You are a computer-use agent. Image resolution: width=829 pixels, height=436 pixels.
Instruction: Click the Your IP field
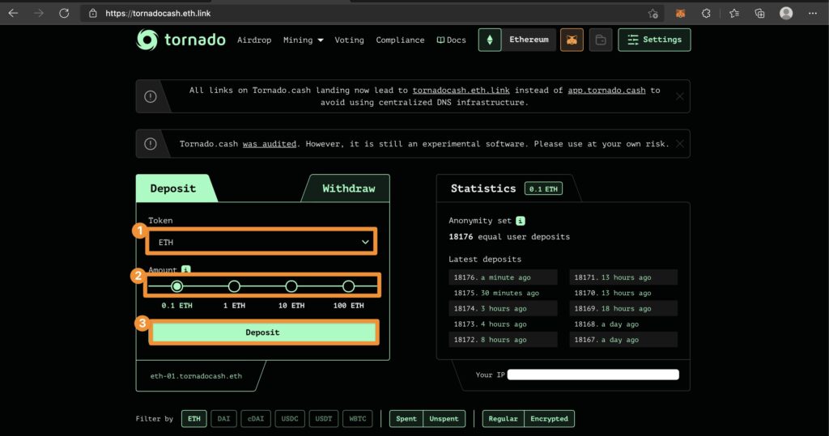click(593, 375)
